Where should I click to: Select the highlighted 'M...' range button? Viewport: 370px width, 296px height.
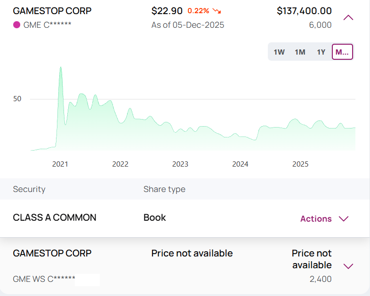[x=342, y=52]
